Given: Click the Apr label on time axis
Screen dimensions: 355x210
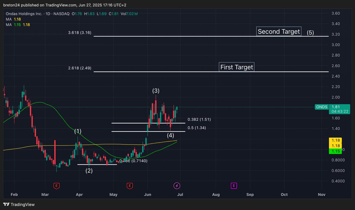Looking at the screenshot, I should tap(79, 195).
